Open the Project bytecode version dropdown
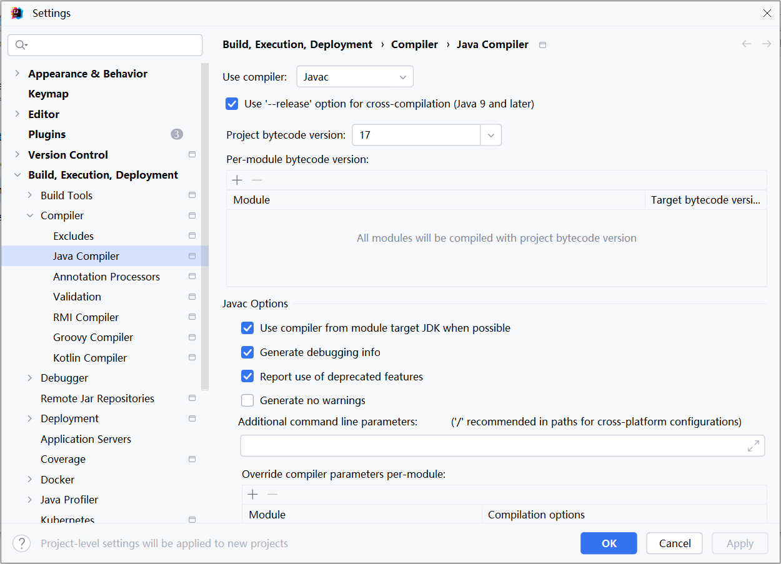Viewport: 781px width, 564px height. (x=491, y=134)
